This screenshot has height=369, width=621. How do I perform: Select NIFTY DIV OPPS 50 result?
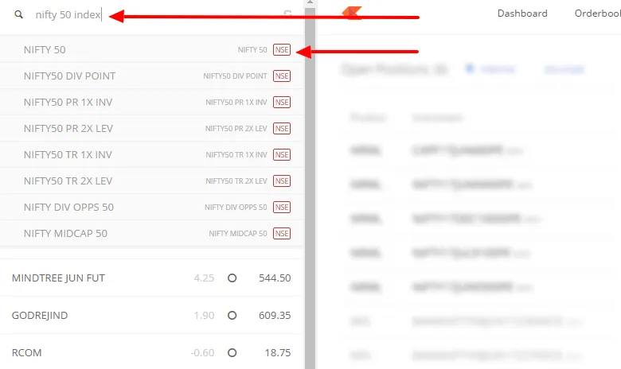[x=152, y=207]
